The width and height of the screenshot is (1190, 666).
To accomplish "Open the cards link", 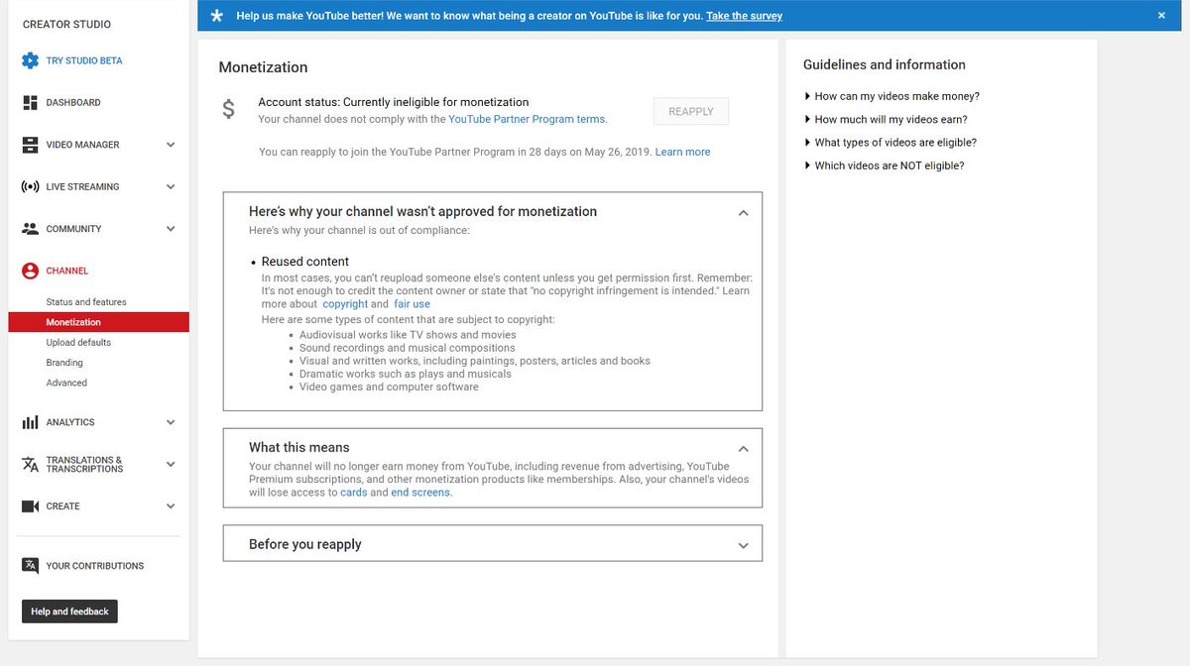I will [353, 493].
